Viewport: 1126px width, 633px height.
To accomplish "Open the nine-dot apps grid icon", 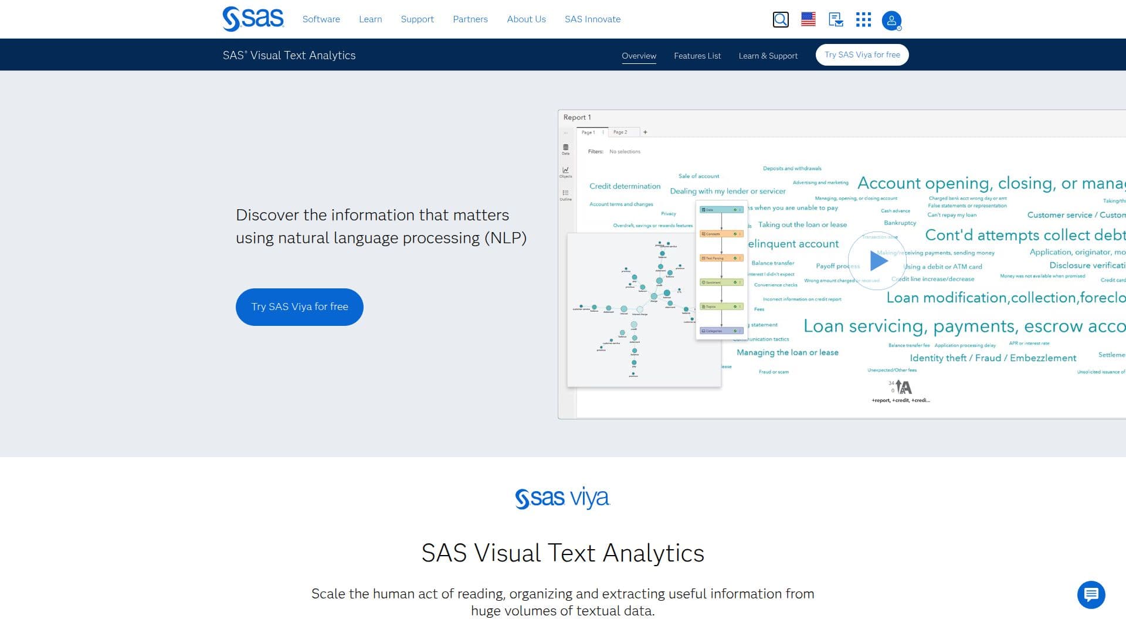I will point(863,19).
